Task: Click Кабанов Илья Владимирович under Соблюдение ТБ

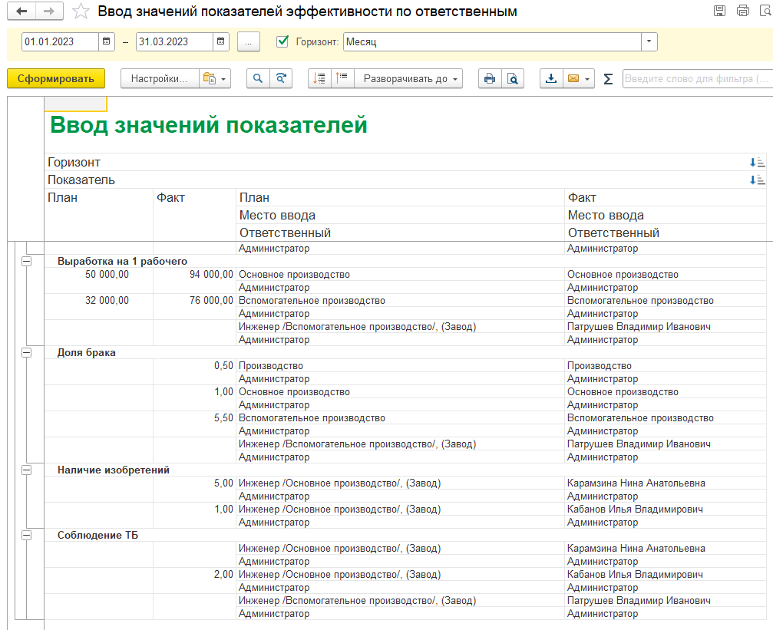Action: (635, 574)
